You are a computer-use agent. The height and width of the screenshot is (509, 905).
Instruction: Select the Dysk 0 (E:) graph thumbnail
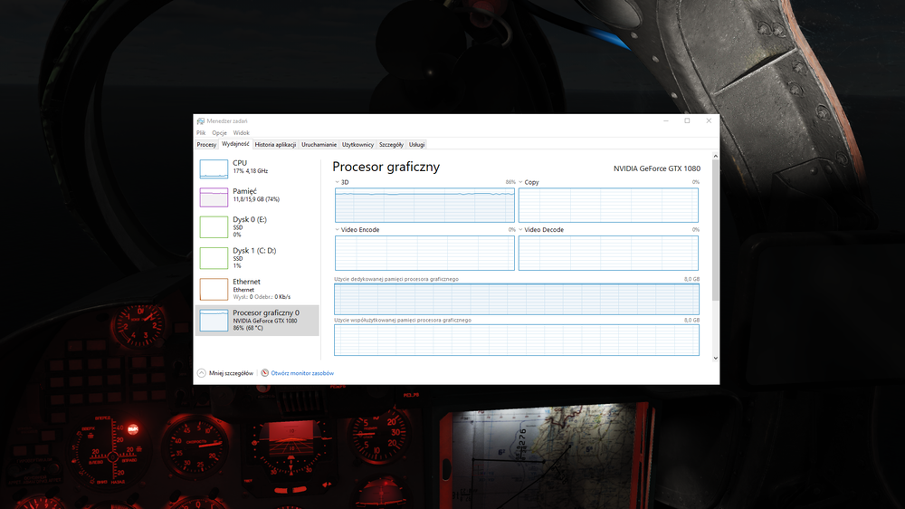click(x=214, y=227)
